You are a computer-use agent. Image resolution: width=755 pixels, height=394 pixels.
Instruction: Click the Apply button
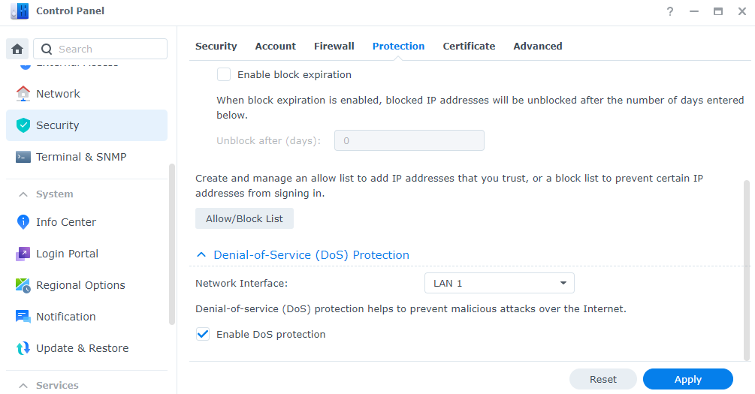tap(688, 379)
